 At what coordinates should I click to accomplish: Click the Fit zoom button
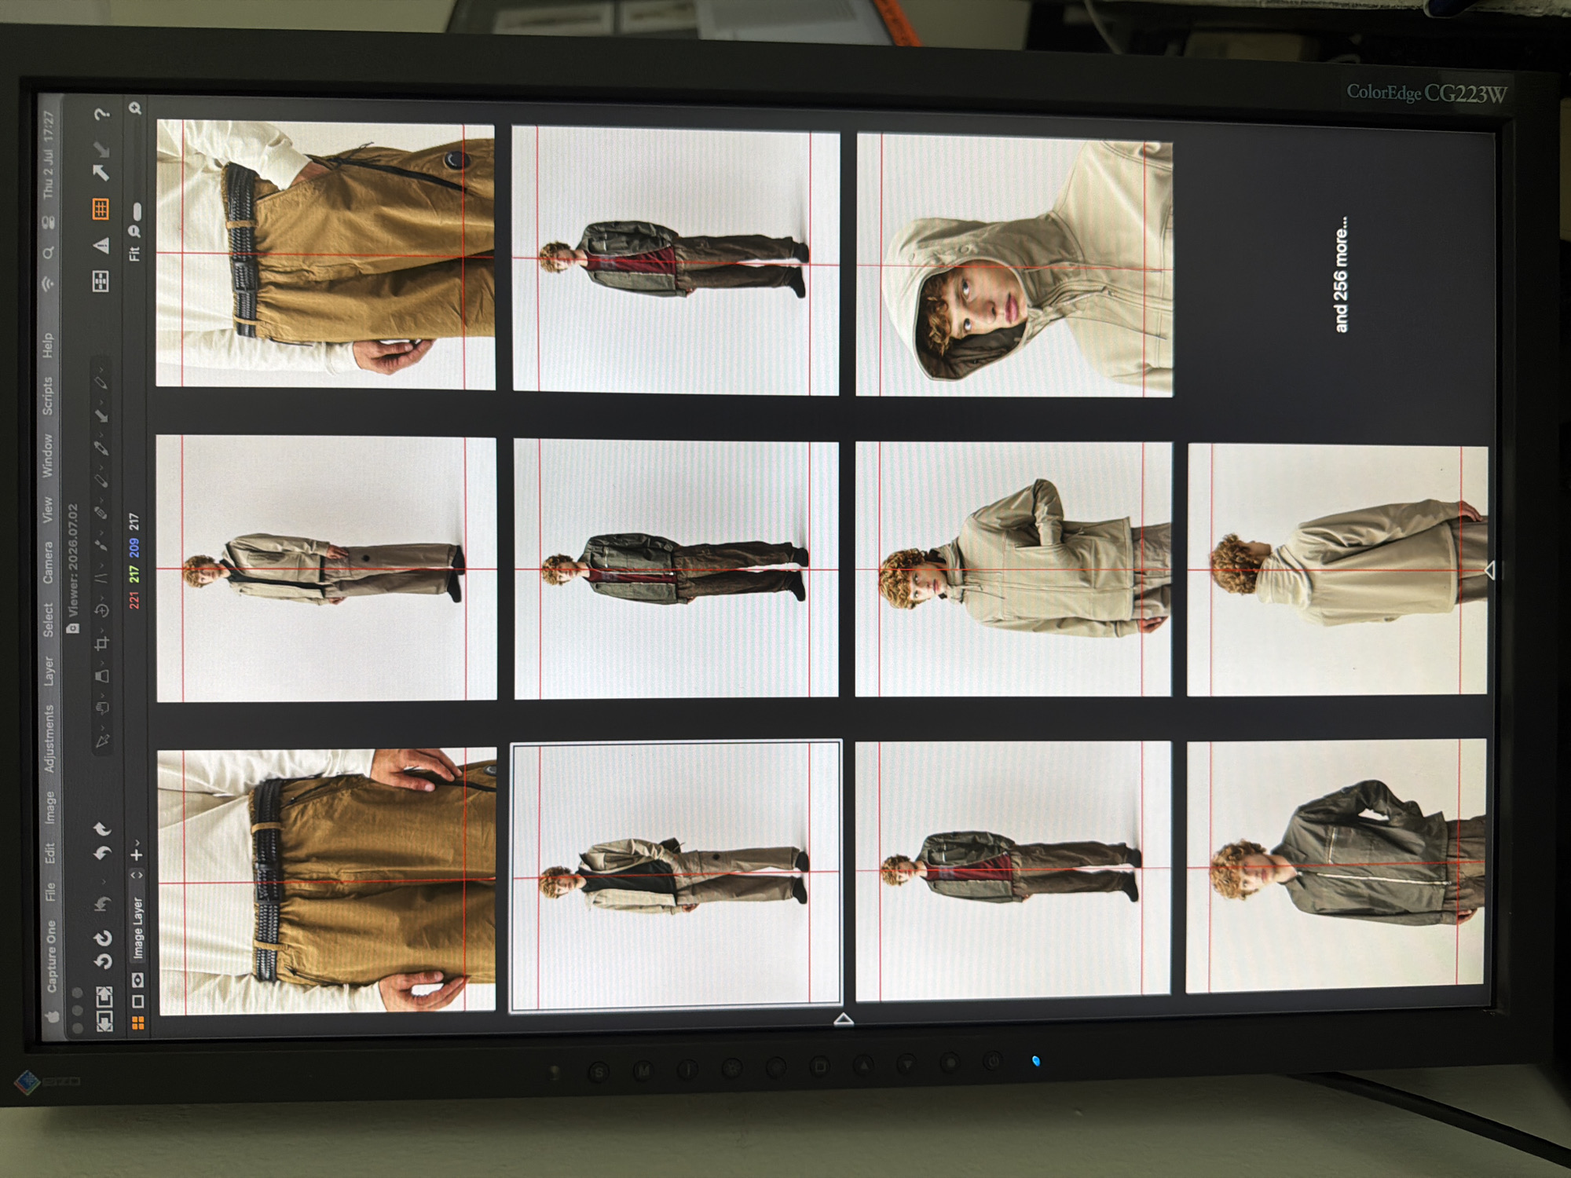tap(134, 254)
